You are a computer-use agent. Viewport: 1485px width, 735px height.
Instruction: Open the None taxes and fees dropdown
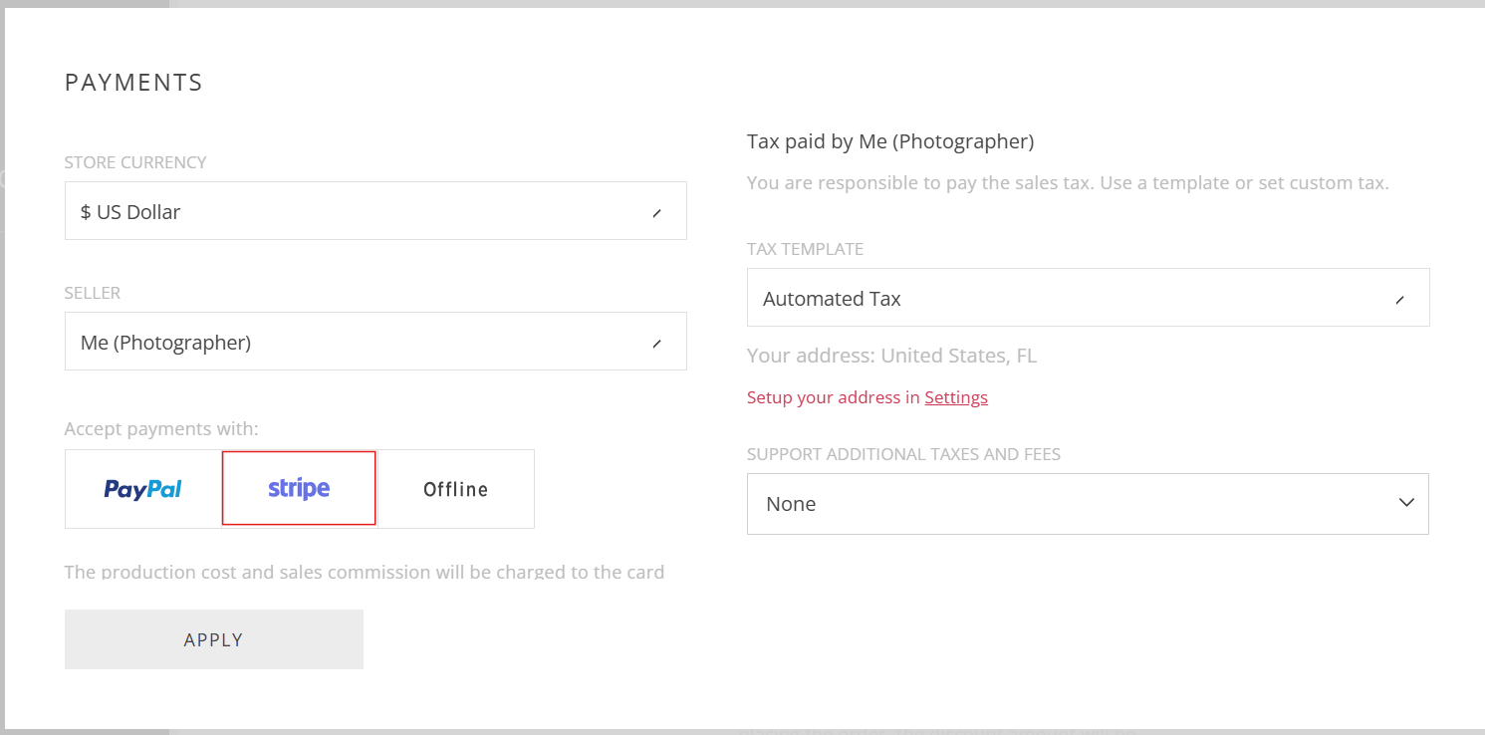(1088, 503)
